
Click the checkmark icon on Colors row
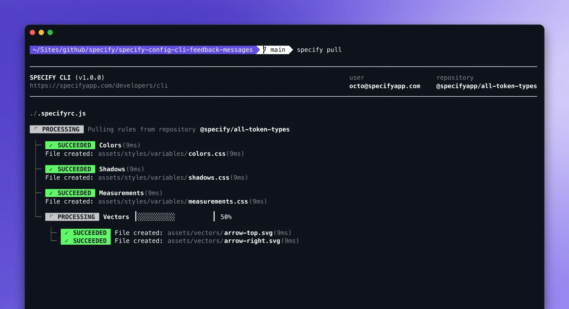(51, 145)
